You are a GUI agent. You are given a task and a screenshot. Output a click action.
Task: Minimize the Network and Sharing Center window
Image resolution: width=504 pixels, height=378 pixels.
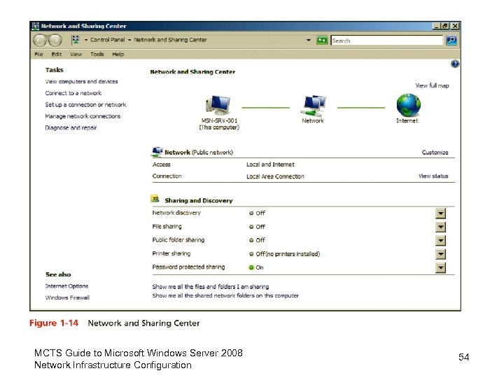(x=436, y=26)
